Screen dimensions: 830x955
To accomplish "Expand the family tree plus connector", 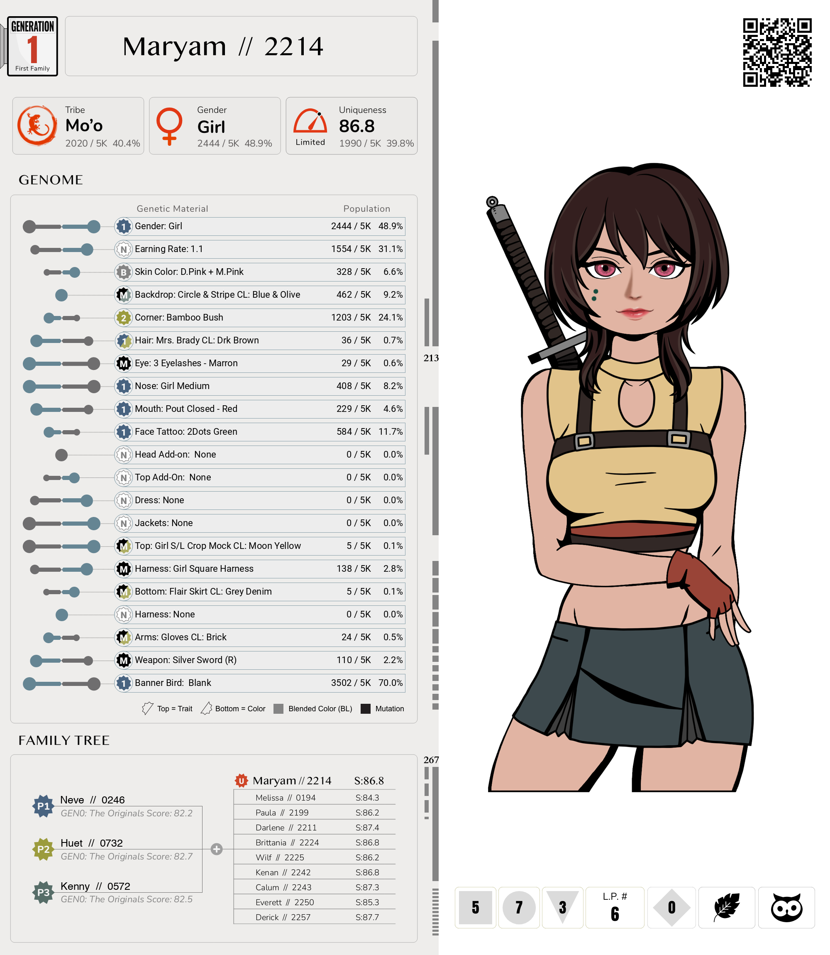I will point(216,849).
